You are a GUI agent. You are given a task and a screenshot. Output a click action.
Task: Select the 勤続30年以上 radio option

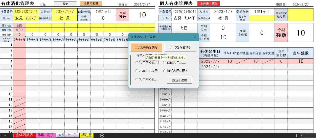165,62
